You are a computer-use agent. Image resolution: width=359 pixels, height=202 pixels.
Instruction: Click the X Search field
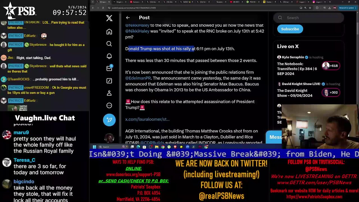coord(309,18)
